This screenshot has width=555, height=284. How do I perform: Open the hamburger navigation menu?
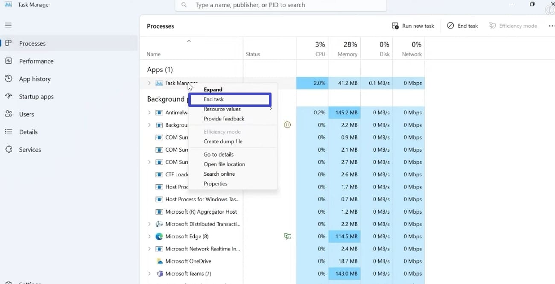tap(8, 25)
